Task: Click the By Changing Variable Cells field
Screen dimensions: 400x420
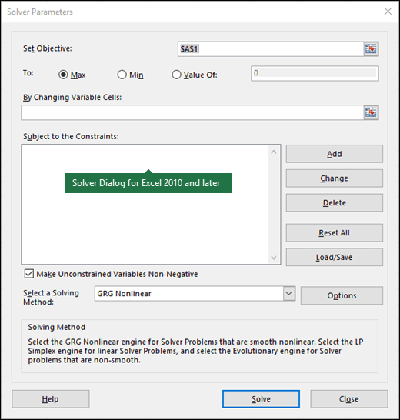Action: pyautogui.click(x=192, y=112)
